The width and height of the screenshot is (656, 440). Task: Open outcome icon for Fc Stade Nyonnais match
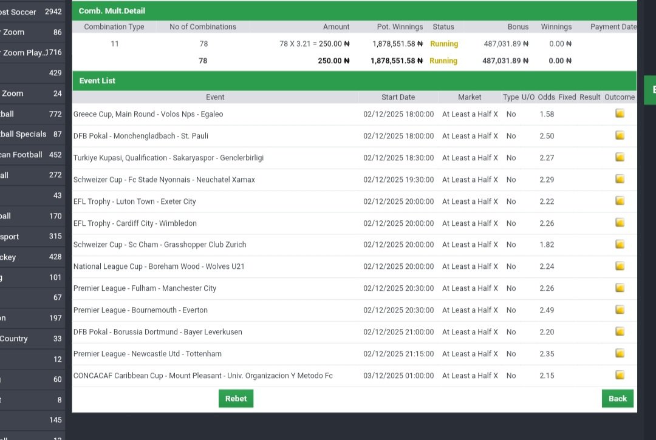620,179
